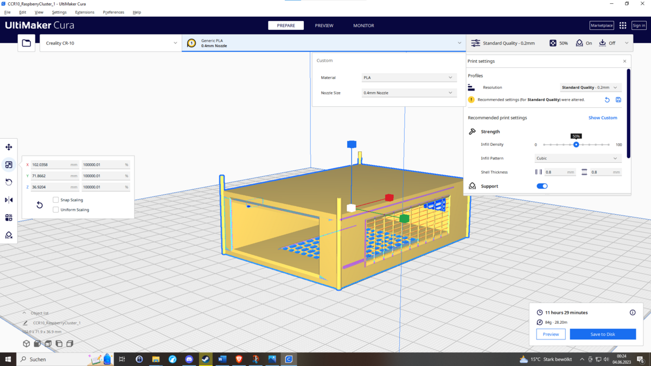The width and height of the screenshot is (651, 366).
Task: Click the yellow warning icon about altered settings
Action: point(471,100)
